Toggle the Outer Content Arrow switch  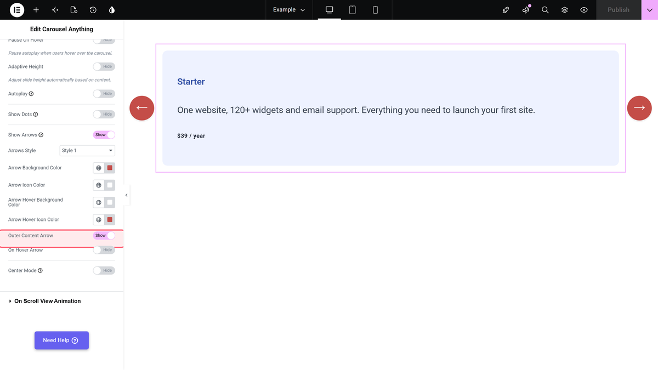[104, 236]
